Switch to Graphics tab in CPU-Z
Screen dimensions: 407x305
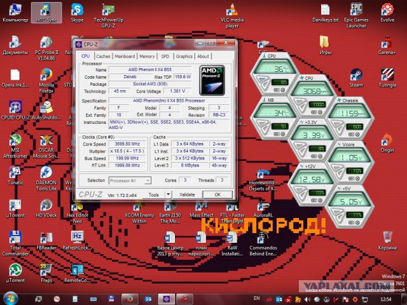click(184, 57)
